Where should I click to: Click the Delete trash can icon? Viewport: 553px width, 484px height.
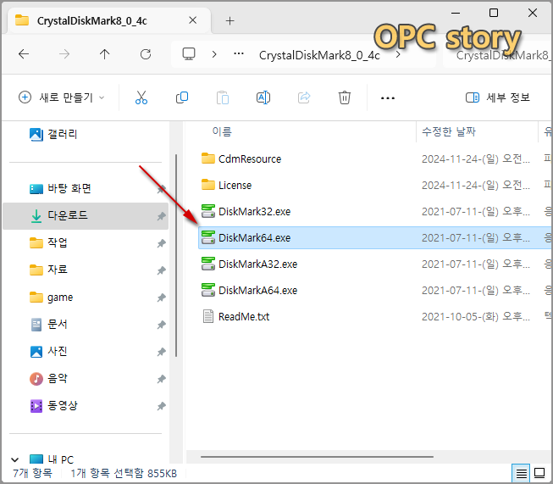tap(345, 97)
